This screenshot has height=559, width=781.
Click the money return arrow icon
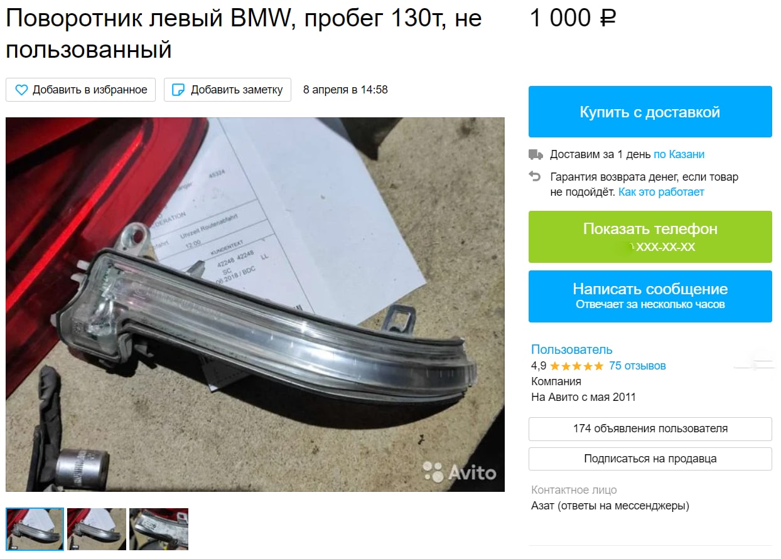click(535, 176)
